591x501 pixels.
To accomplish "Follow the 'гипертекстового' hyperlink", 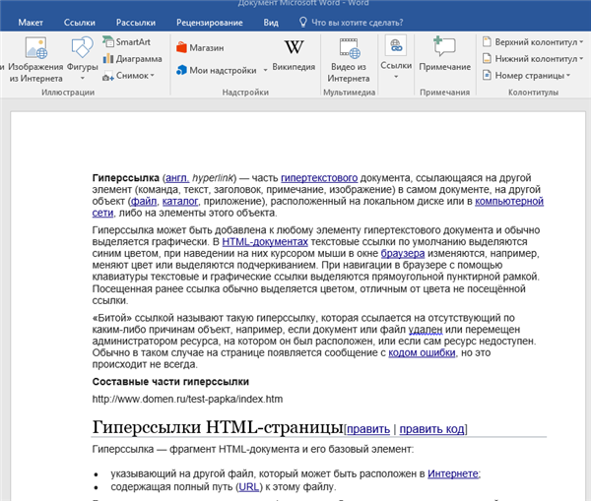I will pos(319,178).
